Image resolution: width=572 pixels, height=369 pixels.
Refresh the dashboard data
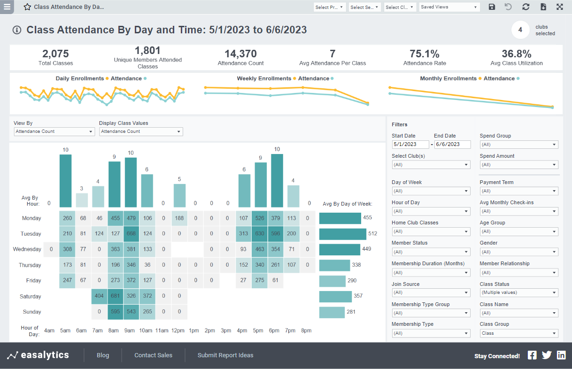526,7
